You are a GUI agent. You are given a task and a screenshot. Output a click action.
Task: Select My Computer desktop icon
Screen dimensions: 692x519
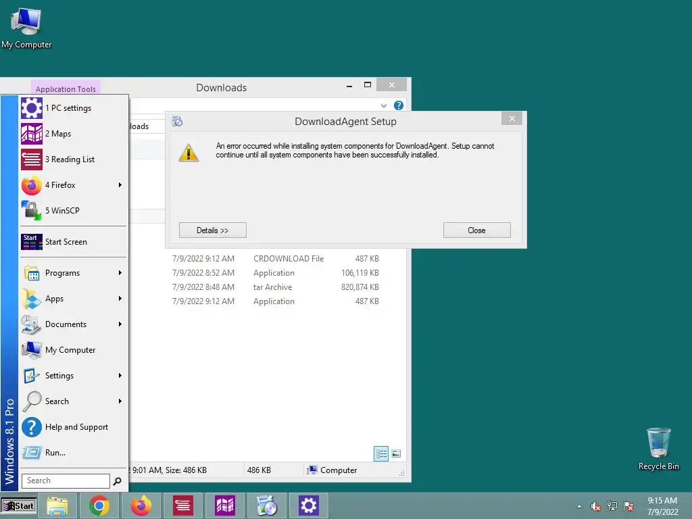tap(26, 27)
